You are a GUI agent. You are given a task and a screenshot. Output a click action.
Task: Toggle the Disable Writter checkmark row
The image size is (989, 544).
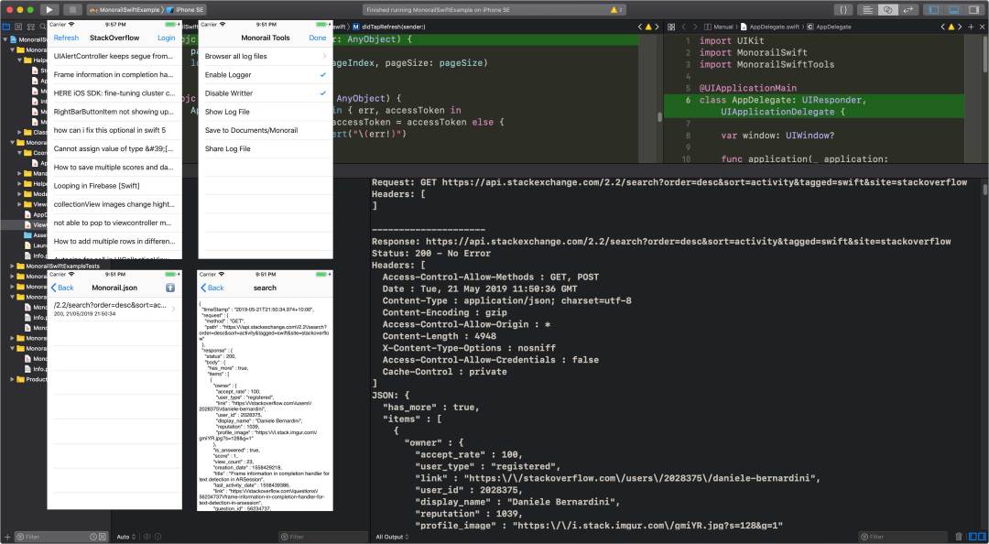[x=266, y=93]
